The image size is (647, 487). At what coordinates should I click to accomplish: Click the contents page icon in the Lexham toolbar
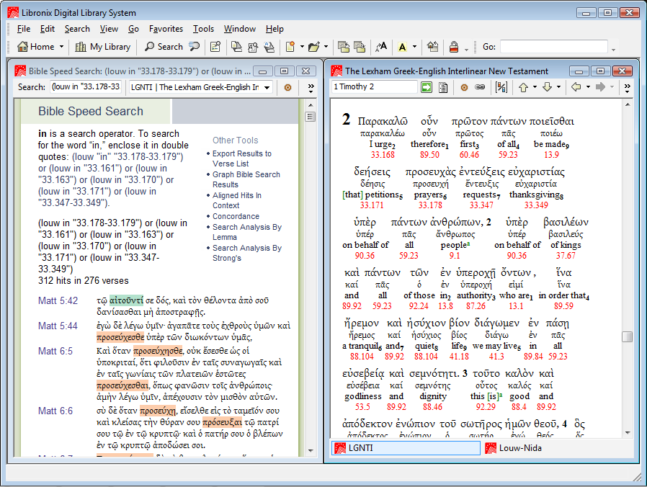pyautogui.click(x=443, y=87)
